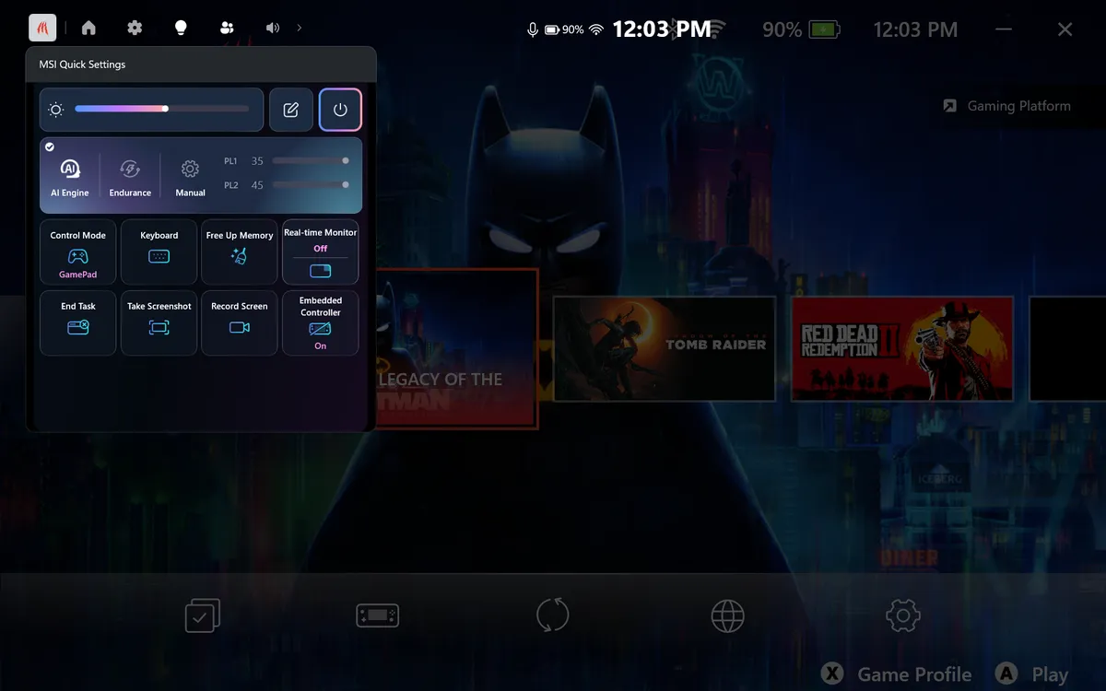The height and width of the screenshot is (691, 1106).
Task: Click the green battery icon at top right
Action: coord(825,29)
